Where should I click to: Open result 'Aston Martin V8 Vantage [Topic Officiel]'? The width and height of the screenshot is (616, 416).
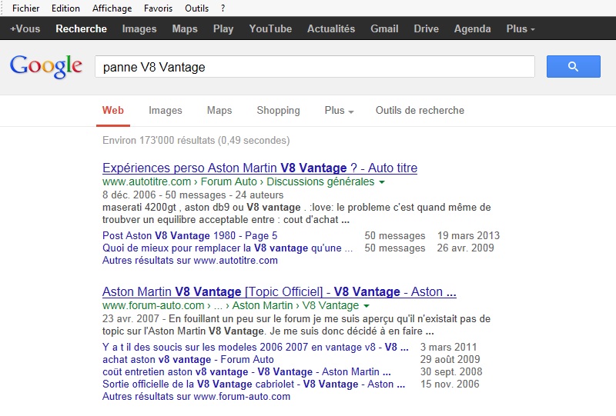tap(279, 292)
